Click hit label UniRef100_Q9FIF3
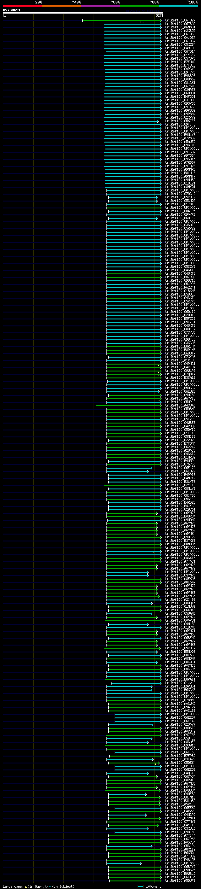This screenshot has height=889, width=201. click(x=180, y=124)
